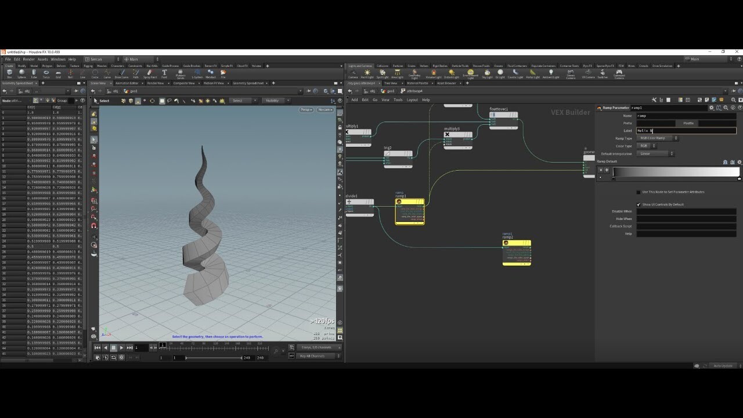The width and height of the screenshot is (743, 418).
Task: Disable Show UI Controls By Default
Action: click(x=639, y=204)
